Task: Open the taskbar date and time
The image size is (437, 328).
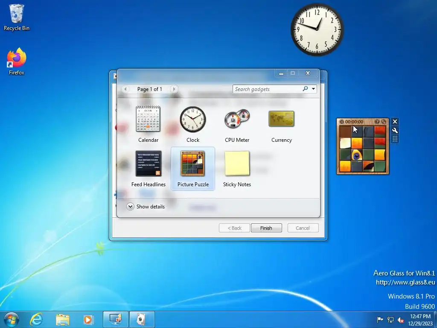Action: 420,320
